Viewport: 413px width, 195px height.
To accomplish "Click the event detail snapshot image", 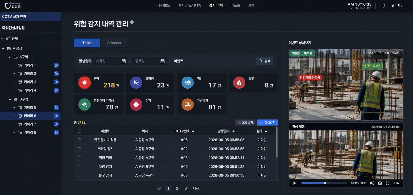I will [346, 85].
